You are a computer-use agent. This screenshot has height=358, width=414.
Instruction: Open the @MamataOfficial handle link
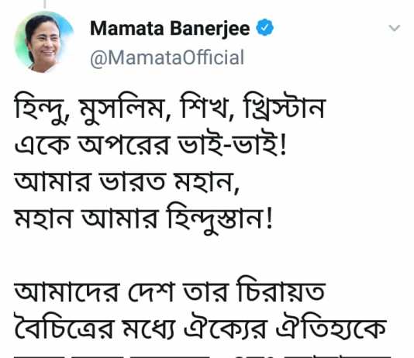click(x=167, y=58)
